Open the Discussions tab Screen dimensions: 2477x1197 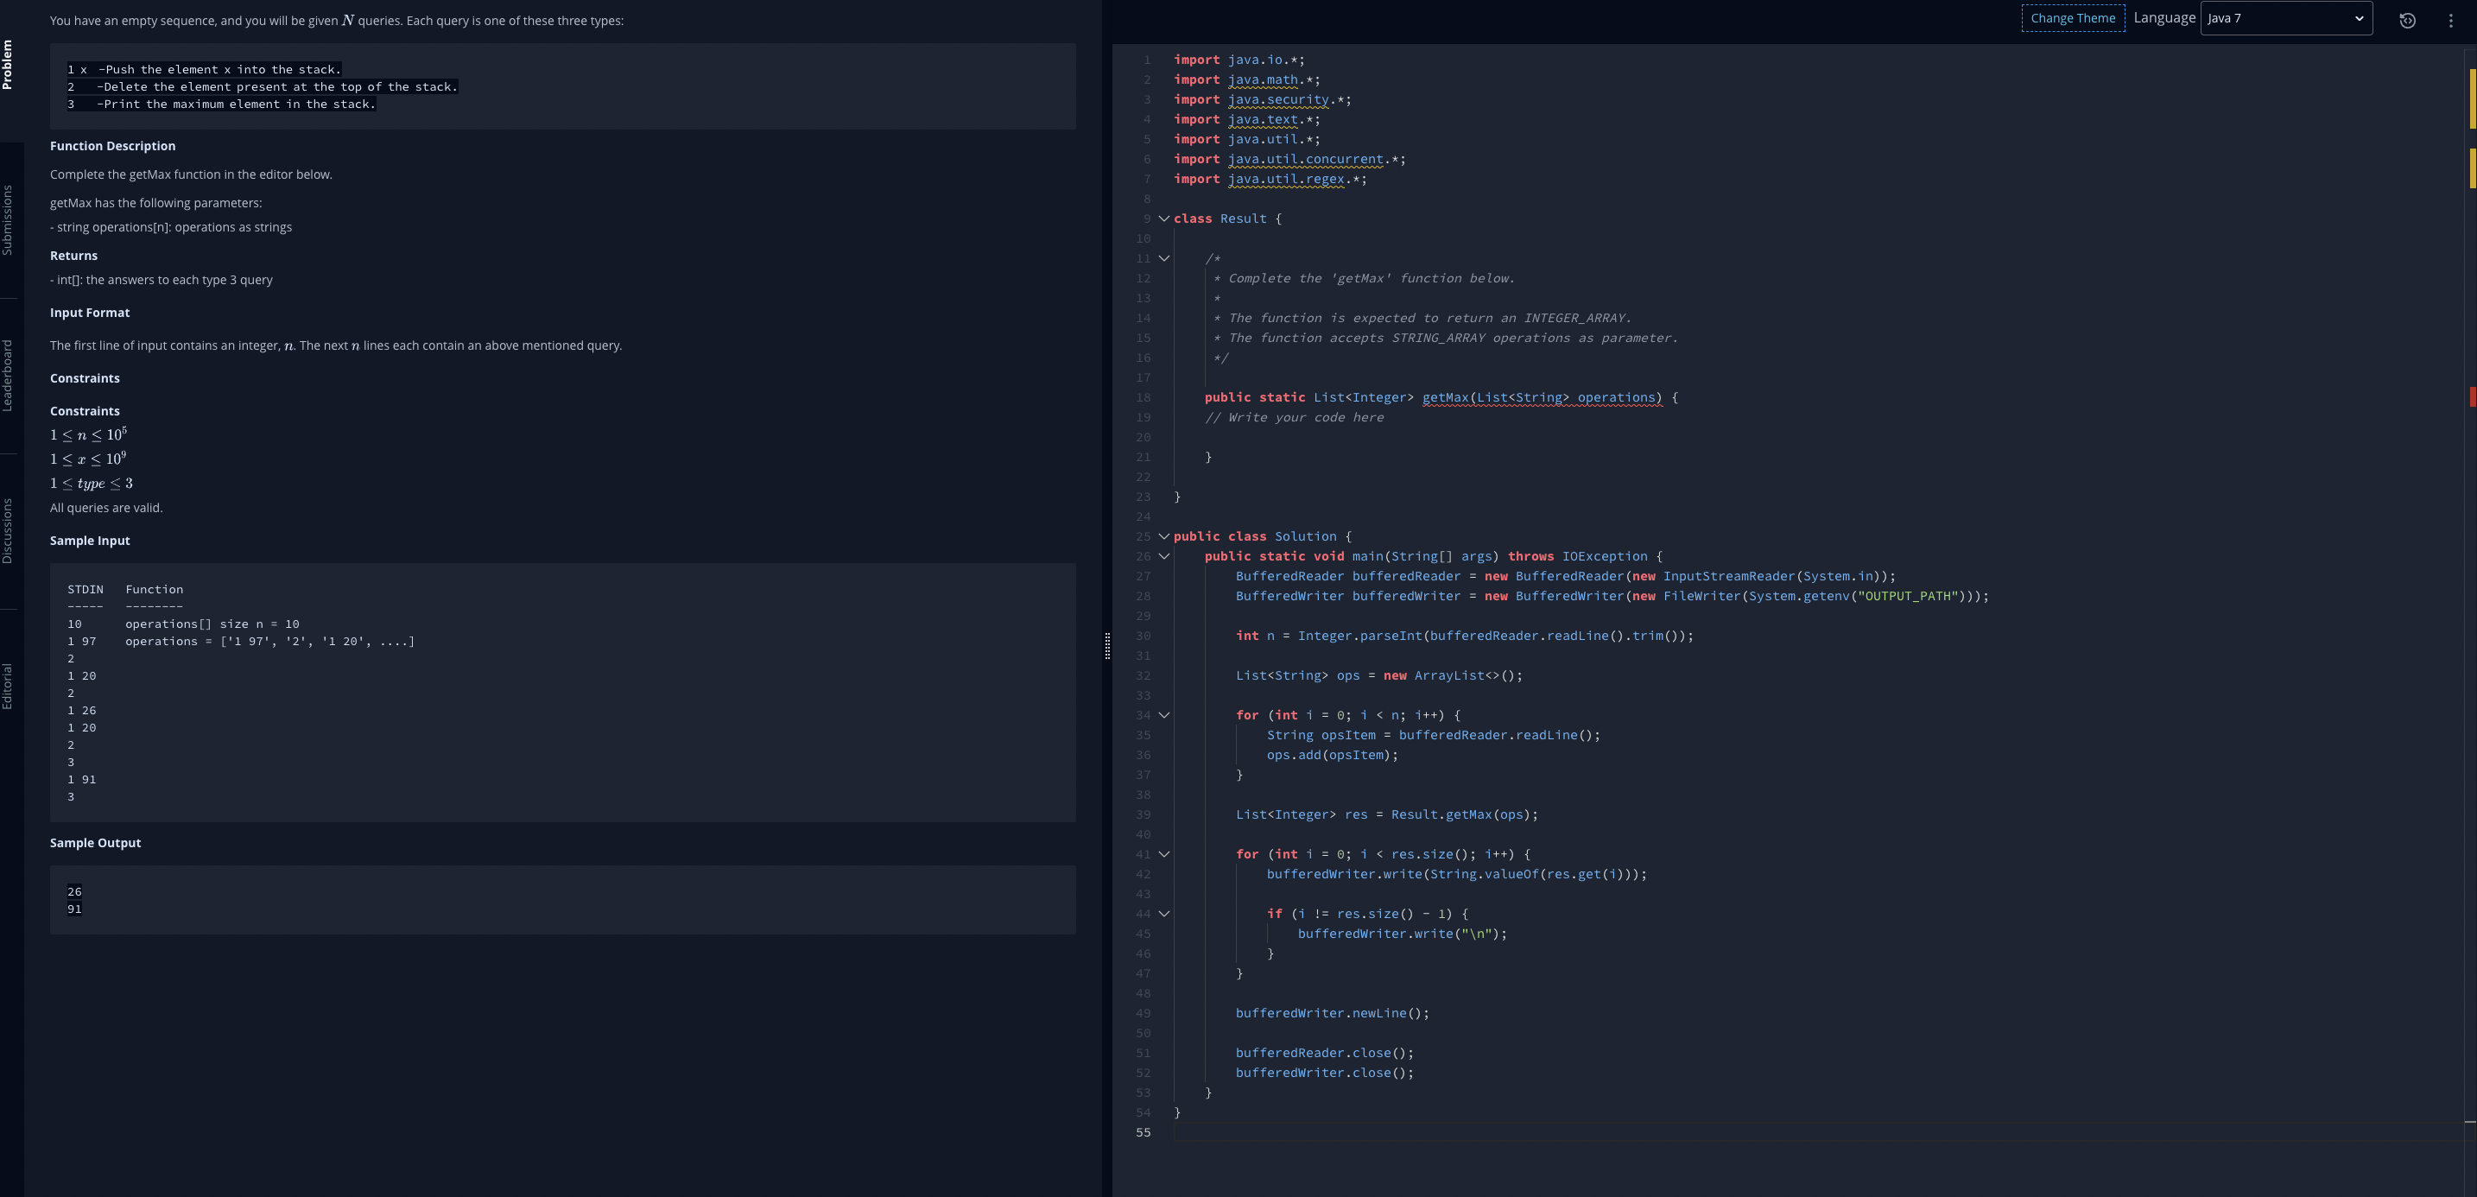pos(8,531)
